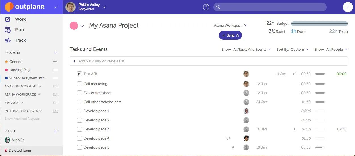Add a new project with the plus icon
This screenshot has height=156, width=355.
(56, 53)
